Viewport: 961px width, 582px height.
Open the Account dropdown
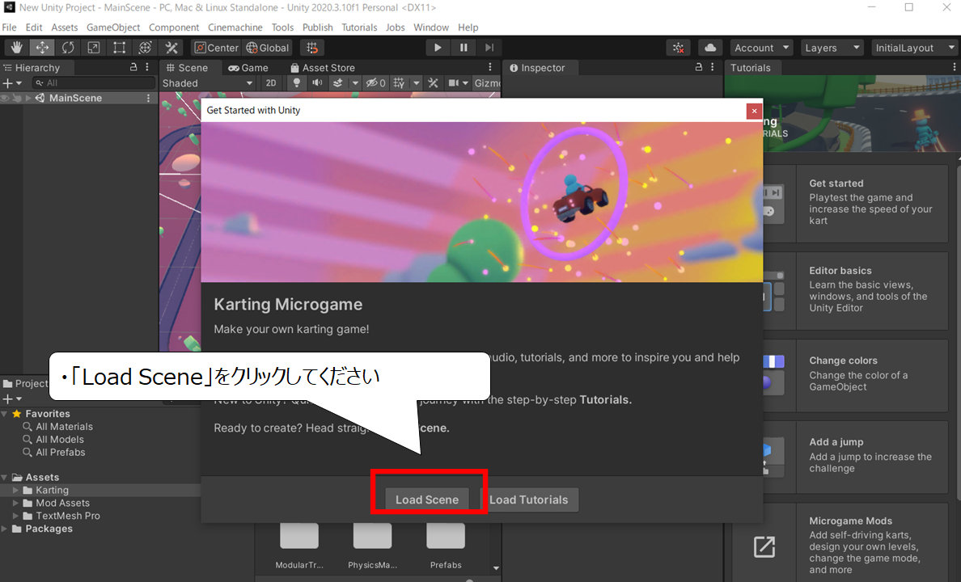coord(762,48)
